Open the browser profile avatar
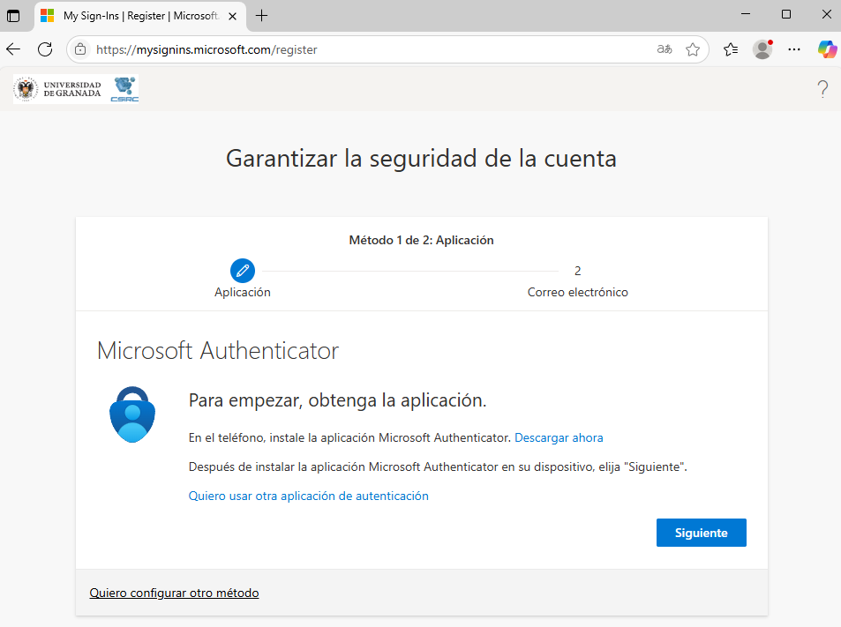 click(x=762, y=49)
